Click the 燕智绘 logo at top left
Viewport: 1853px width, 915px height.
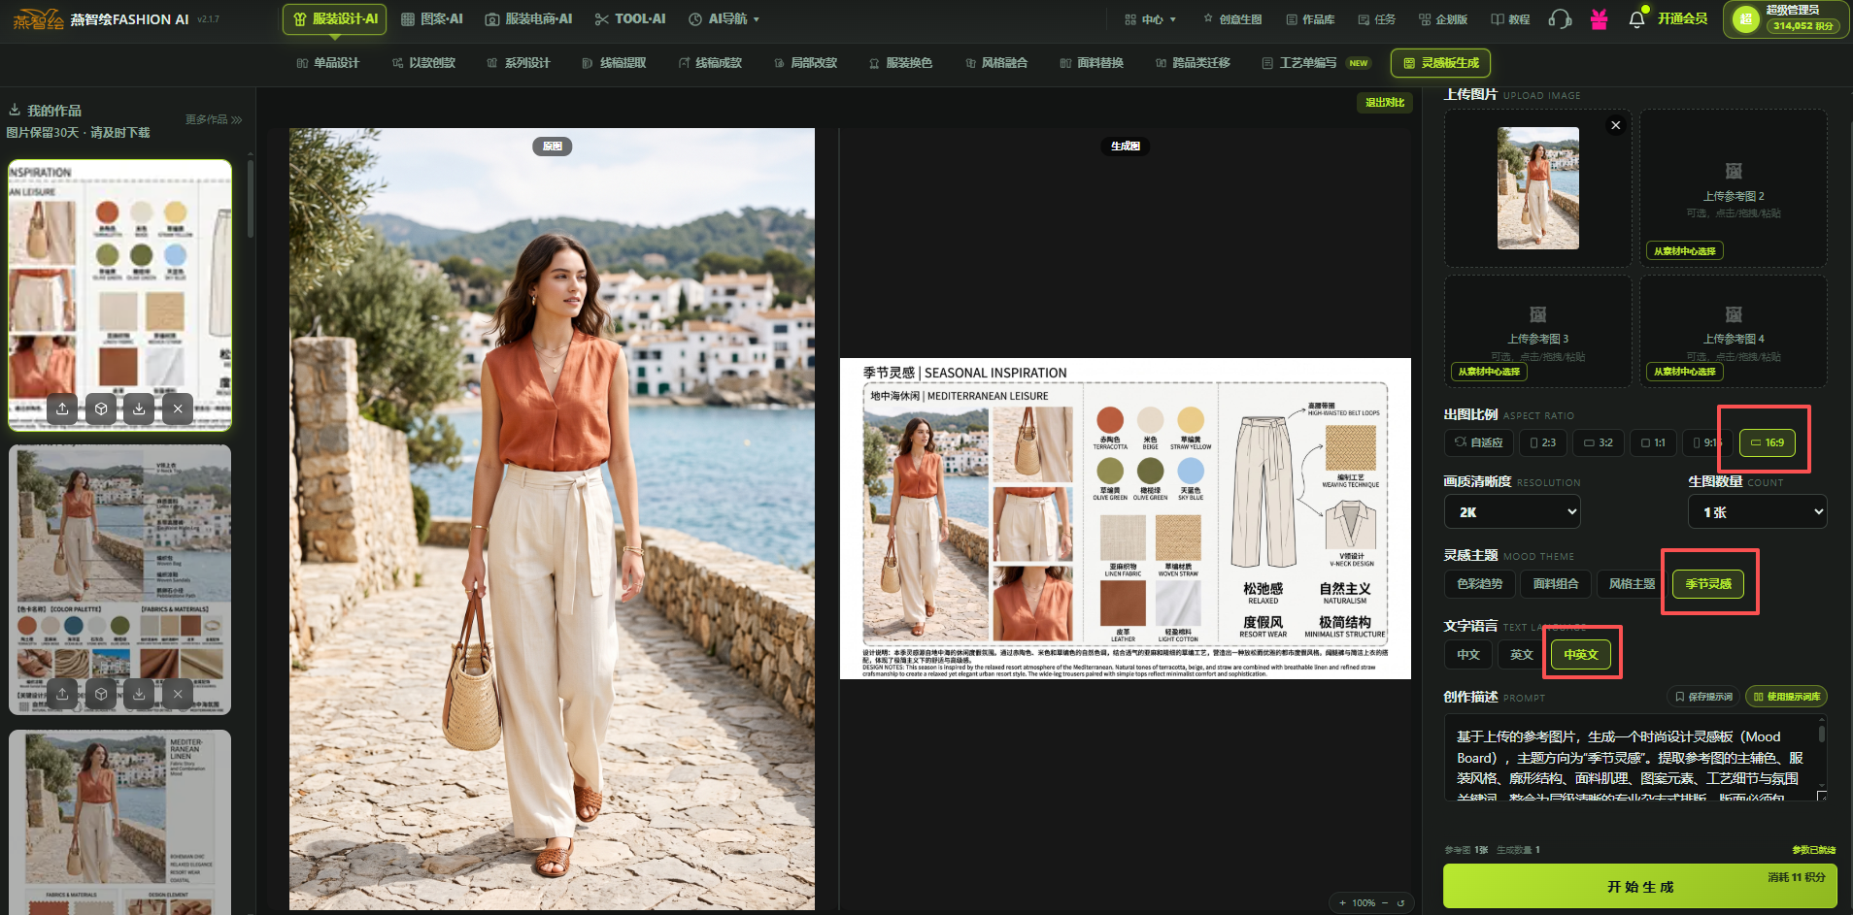tap(39, 19)
